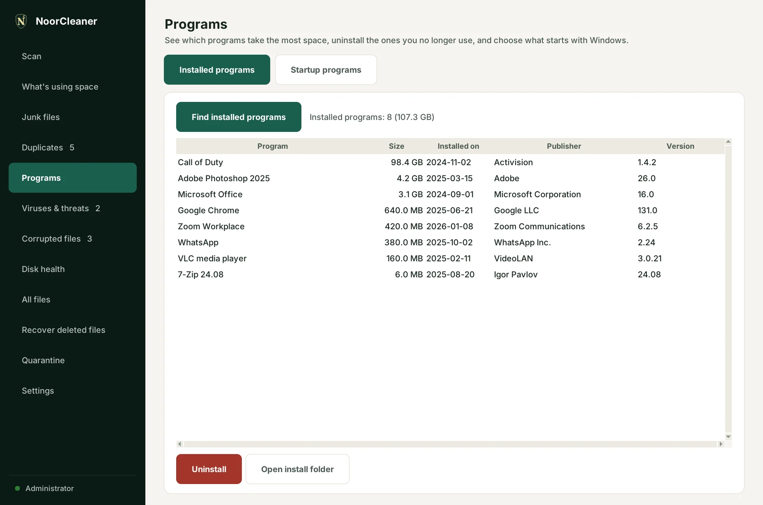Sort by the Version column header
The image size is (763, 505).
pos(680,146)
